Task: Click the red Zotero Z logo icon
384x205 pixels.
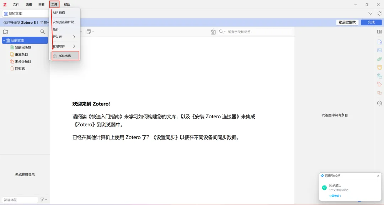Action: point(5,4)
